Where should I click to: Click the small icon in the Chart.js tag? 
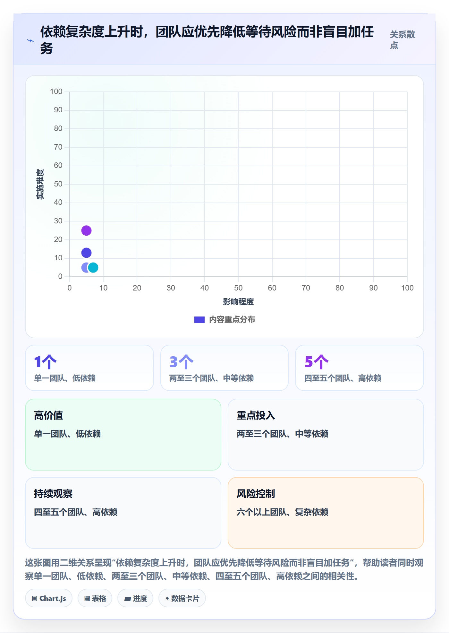pos(34,598)
